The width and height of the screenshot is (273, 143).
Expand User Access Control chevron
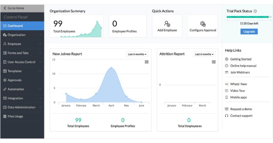[x=40, y=62]
